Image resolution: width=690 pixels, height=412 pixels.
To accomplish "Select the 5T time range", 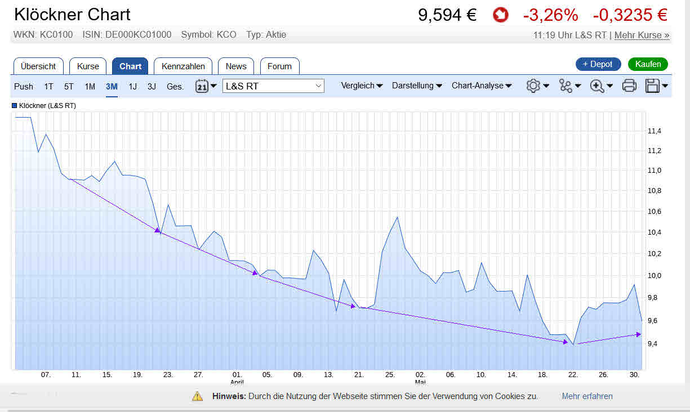I will (x=69, y=86).
